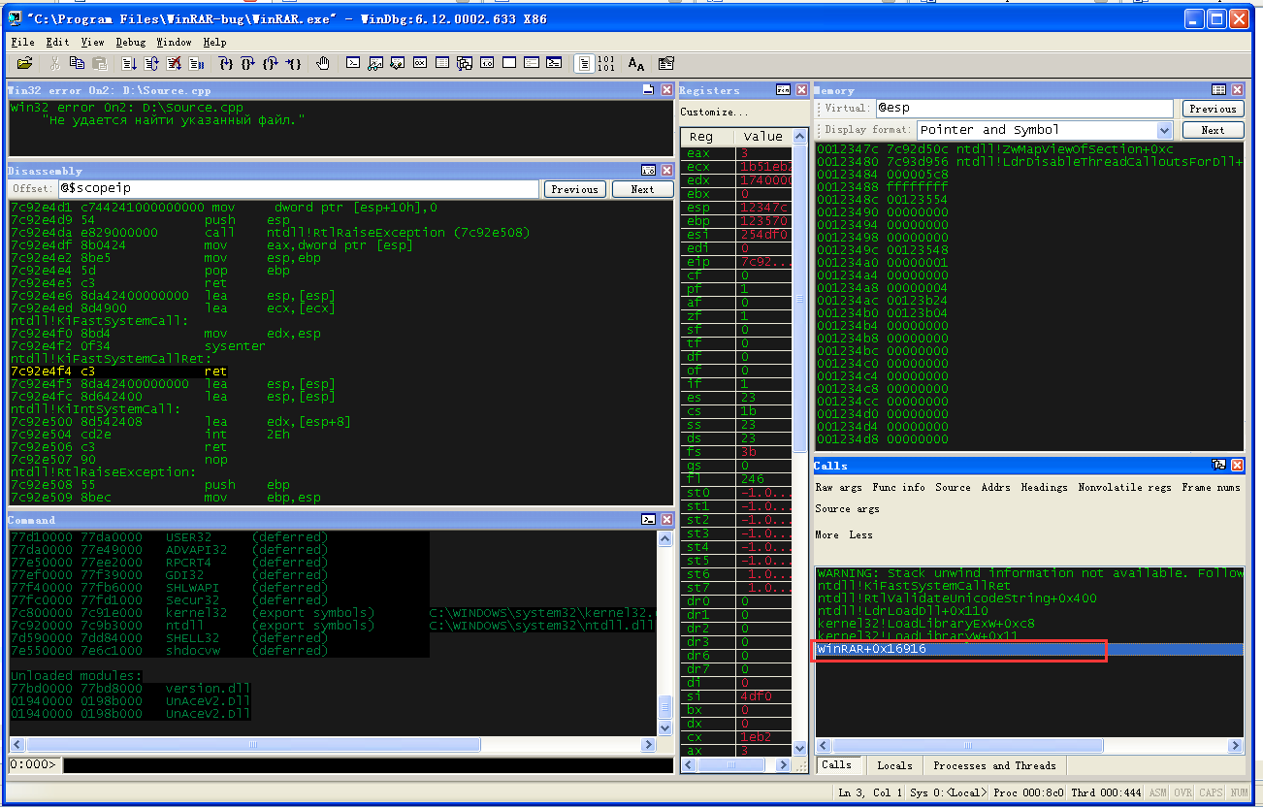Open the Call Stack window via toolbar icon
Viewport: 1263px width, 808px height.
coord(465,63)
